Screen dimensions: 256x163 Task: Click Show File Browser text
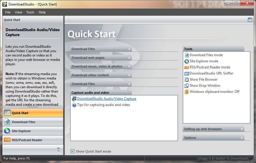(x=203, y=79)
